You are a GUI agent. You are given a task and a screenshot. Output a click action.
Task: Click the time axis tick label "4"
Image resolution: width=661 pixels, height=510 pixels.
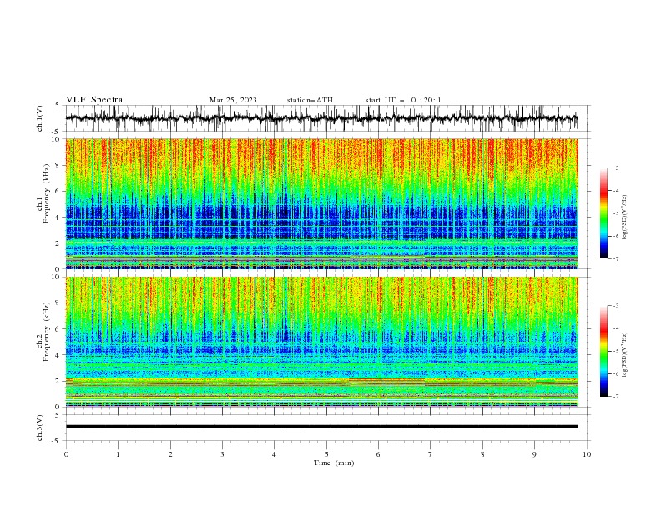(x=274, y=454)
